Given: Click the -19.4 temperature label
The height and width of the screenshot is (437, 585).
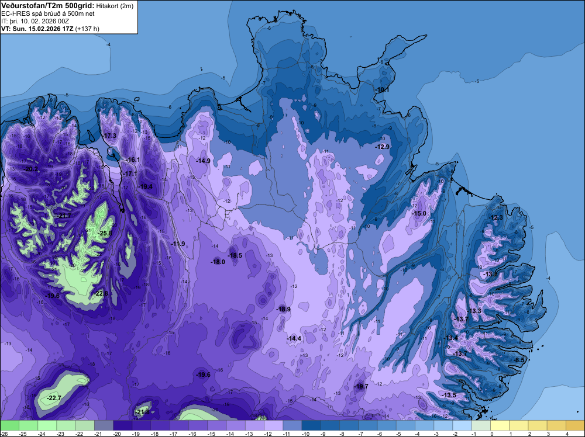Looking at the screenshot, I should click(x=146, y=186).
